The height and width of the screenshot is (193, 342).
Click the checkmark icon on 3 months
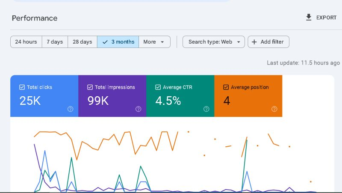point(105,42)
